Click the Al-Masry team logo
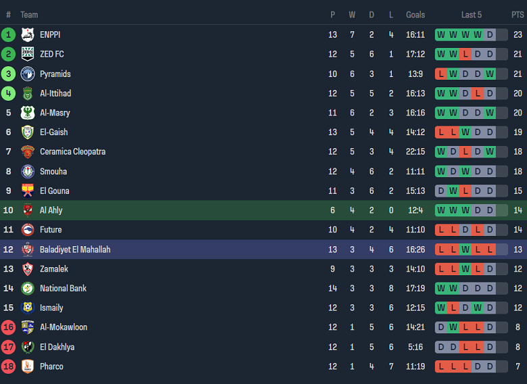Screen dimensions: 527x384 (x=28, y=113)
